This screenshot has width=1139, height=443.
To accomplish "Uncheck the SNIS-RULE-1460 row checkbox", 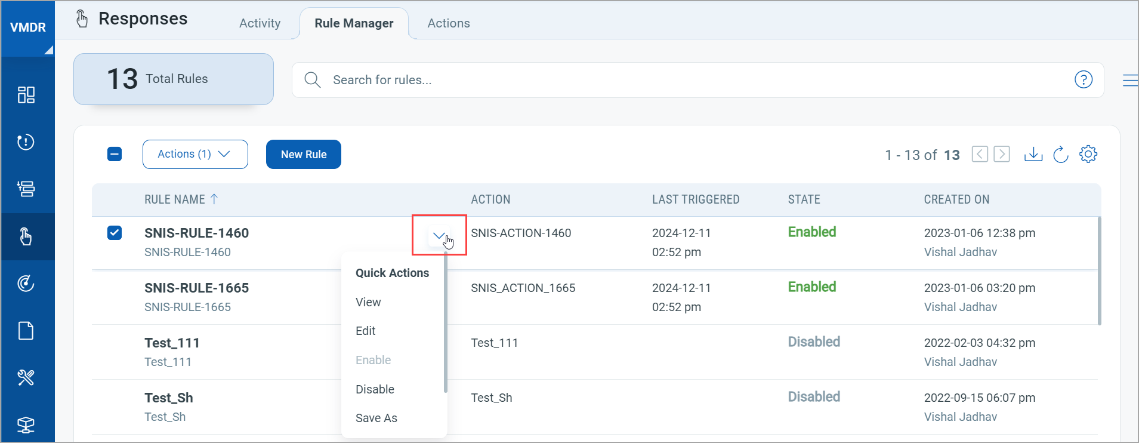I will [115, 233].
